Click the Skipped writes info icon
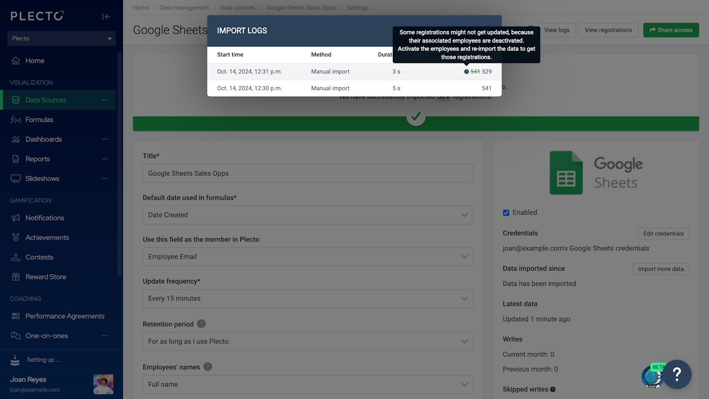The height and width of the screenshot is (399, 709). [x=553, y=390]
